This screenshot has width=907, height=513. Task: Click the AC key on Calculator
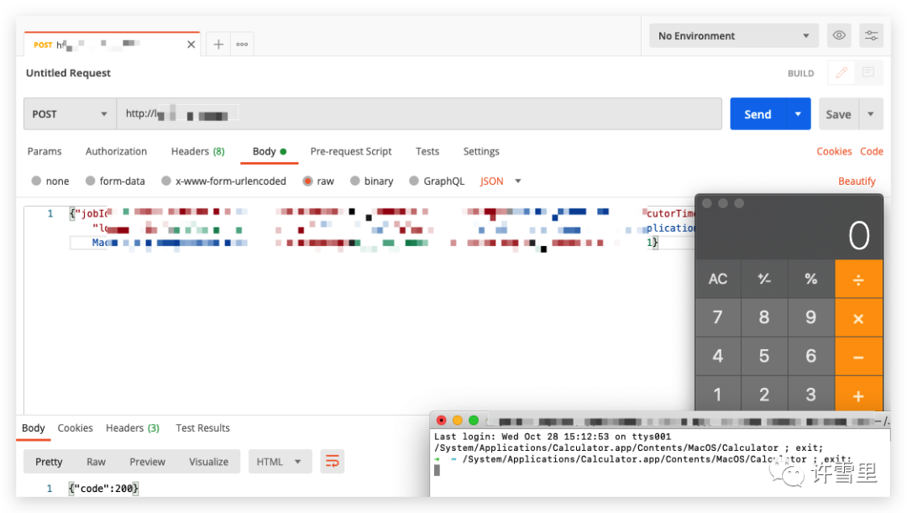718,279
